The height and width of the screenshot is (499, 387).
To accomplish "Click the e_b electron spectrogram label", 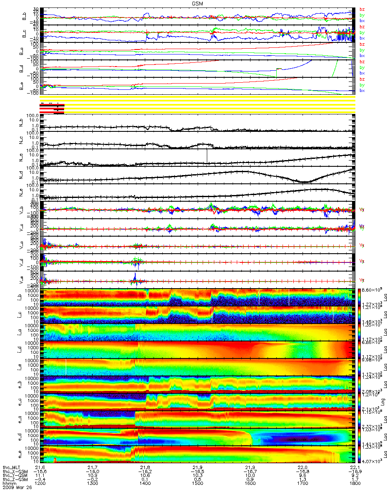I will [20, 384].
